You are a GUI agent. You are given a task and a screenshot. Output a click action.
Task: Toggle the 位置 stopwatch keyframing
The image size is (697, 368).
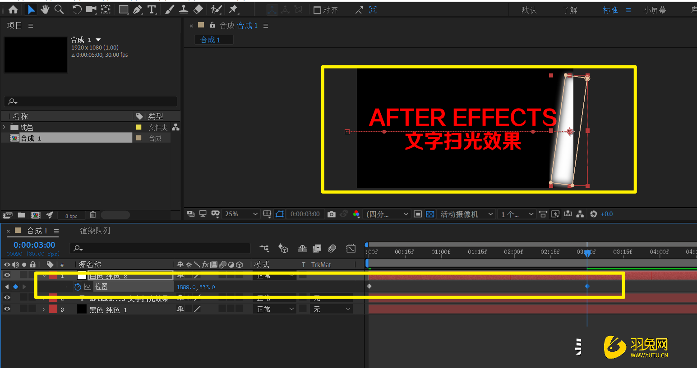(x=78, y=286)
